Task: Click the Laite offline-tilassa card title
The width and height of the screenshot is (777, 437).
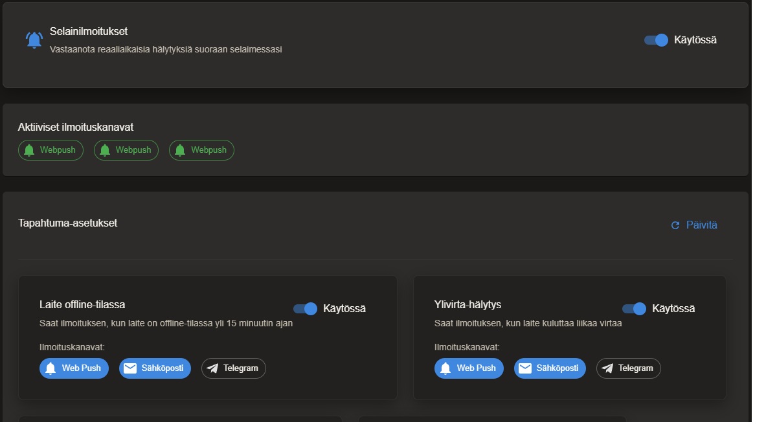Action: [x=82, y=305]
